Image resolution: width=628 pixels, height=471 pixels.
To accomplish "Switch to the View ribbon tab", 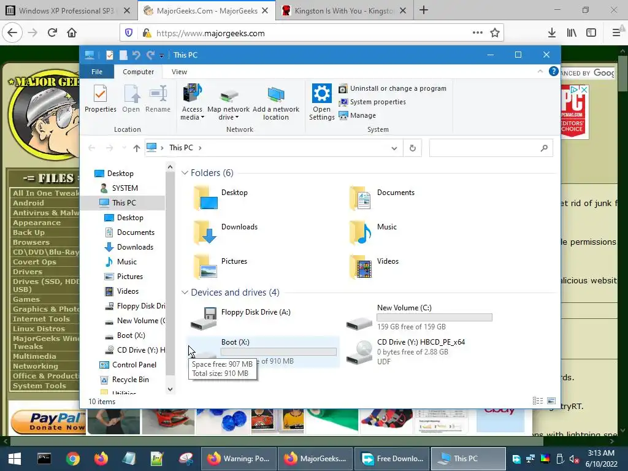I will (x=179, y=72).
